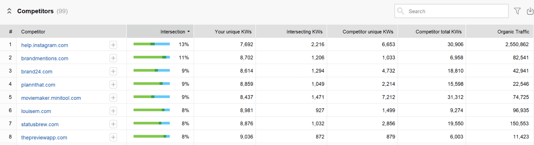Click the magnifier search icon
The height and width of the screenshot is (145, 534).
point(400,11)
